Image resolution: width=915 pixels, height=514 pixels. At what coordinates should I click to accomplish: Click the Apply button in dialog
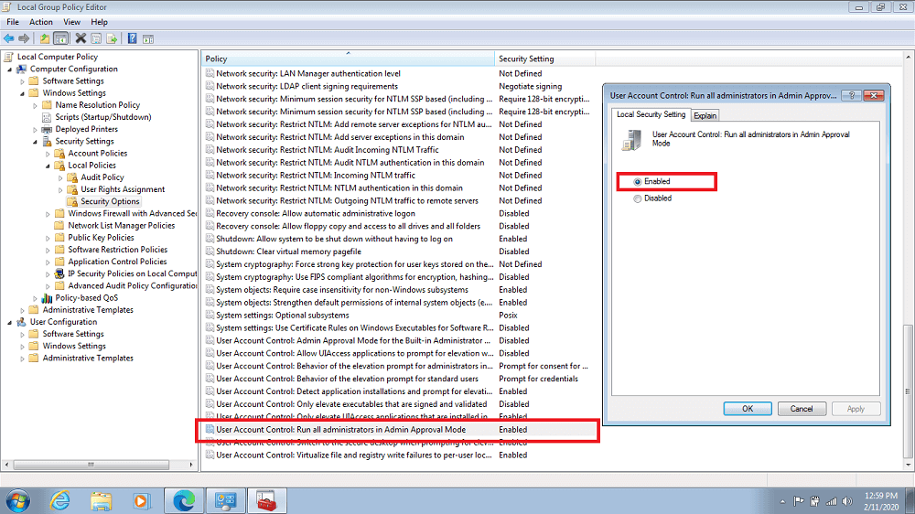(856, 409)
